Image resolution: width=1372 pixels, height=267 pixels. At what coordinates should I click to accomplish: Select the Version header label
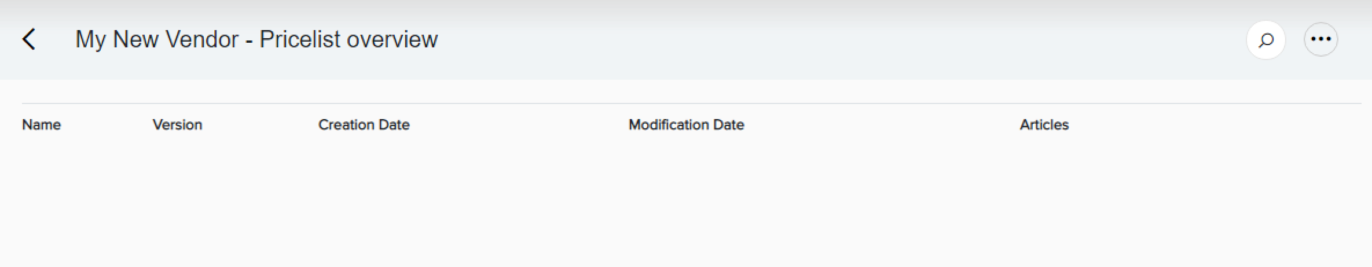(x=177, y=125)
